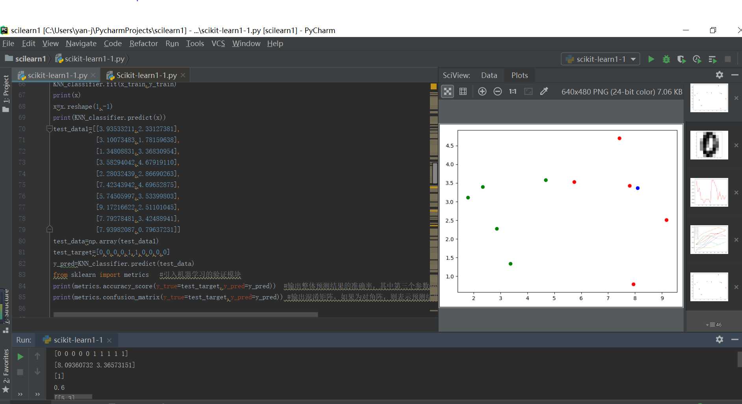Remove the red line chart thumbnail with its X
The image size is (742, 404).
736,193
